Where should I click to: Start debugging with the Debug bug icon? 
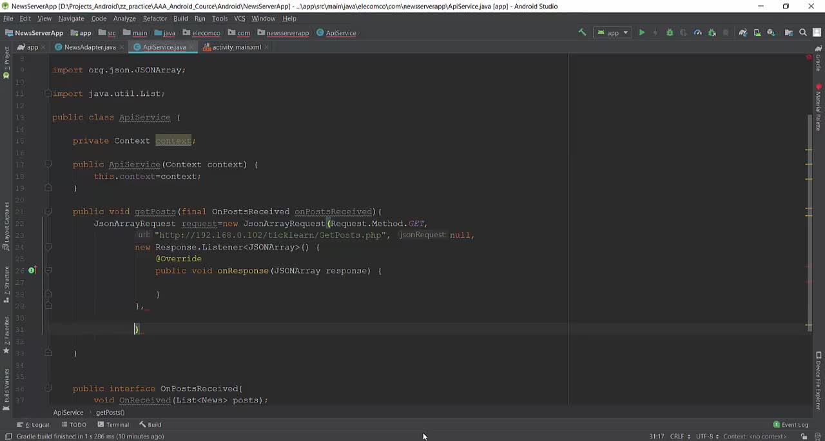[670, 33]
